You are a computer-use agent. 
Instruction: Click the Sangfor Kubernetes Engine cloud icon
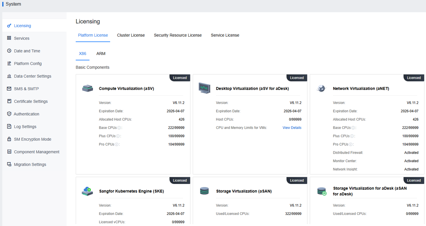pos(88,191)
